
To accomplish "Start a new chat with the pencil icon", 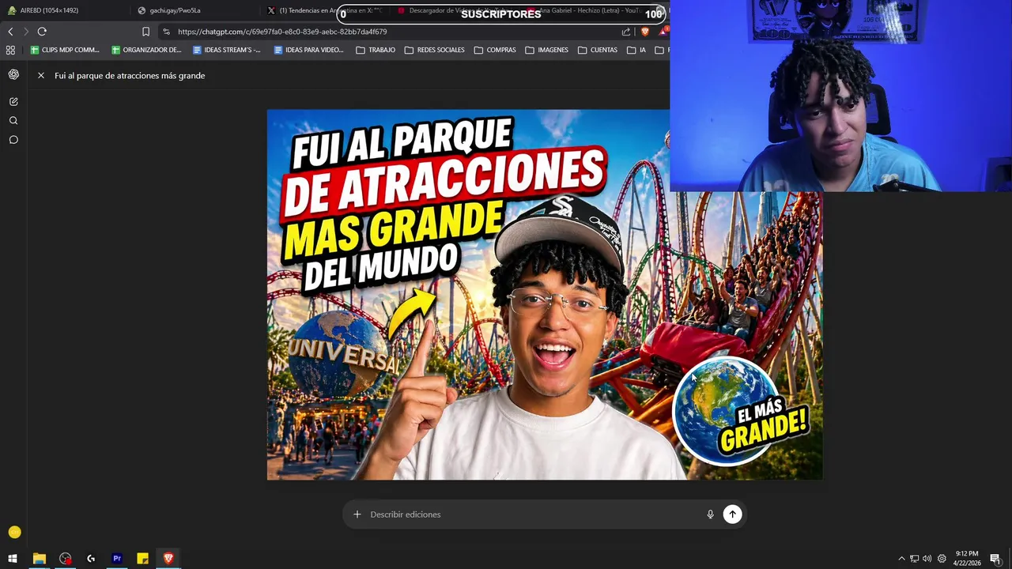I will pos(13,101).
